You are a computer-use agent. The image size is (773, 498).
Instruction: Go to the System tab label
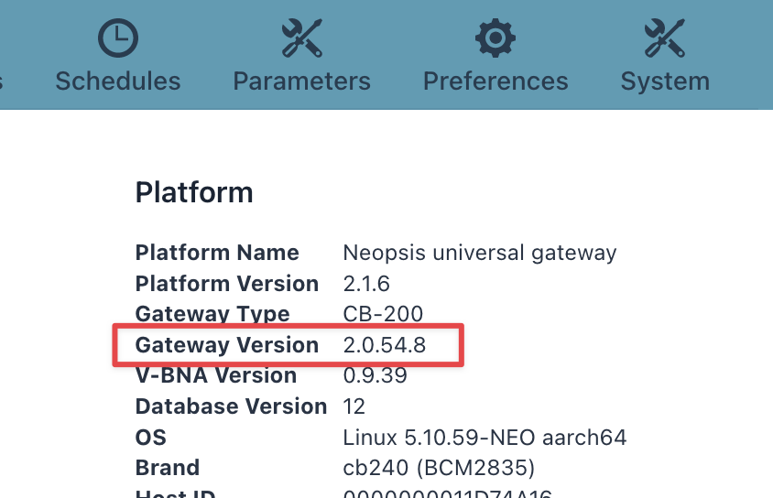665,81
